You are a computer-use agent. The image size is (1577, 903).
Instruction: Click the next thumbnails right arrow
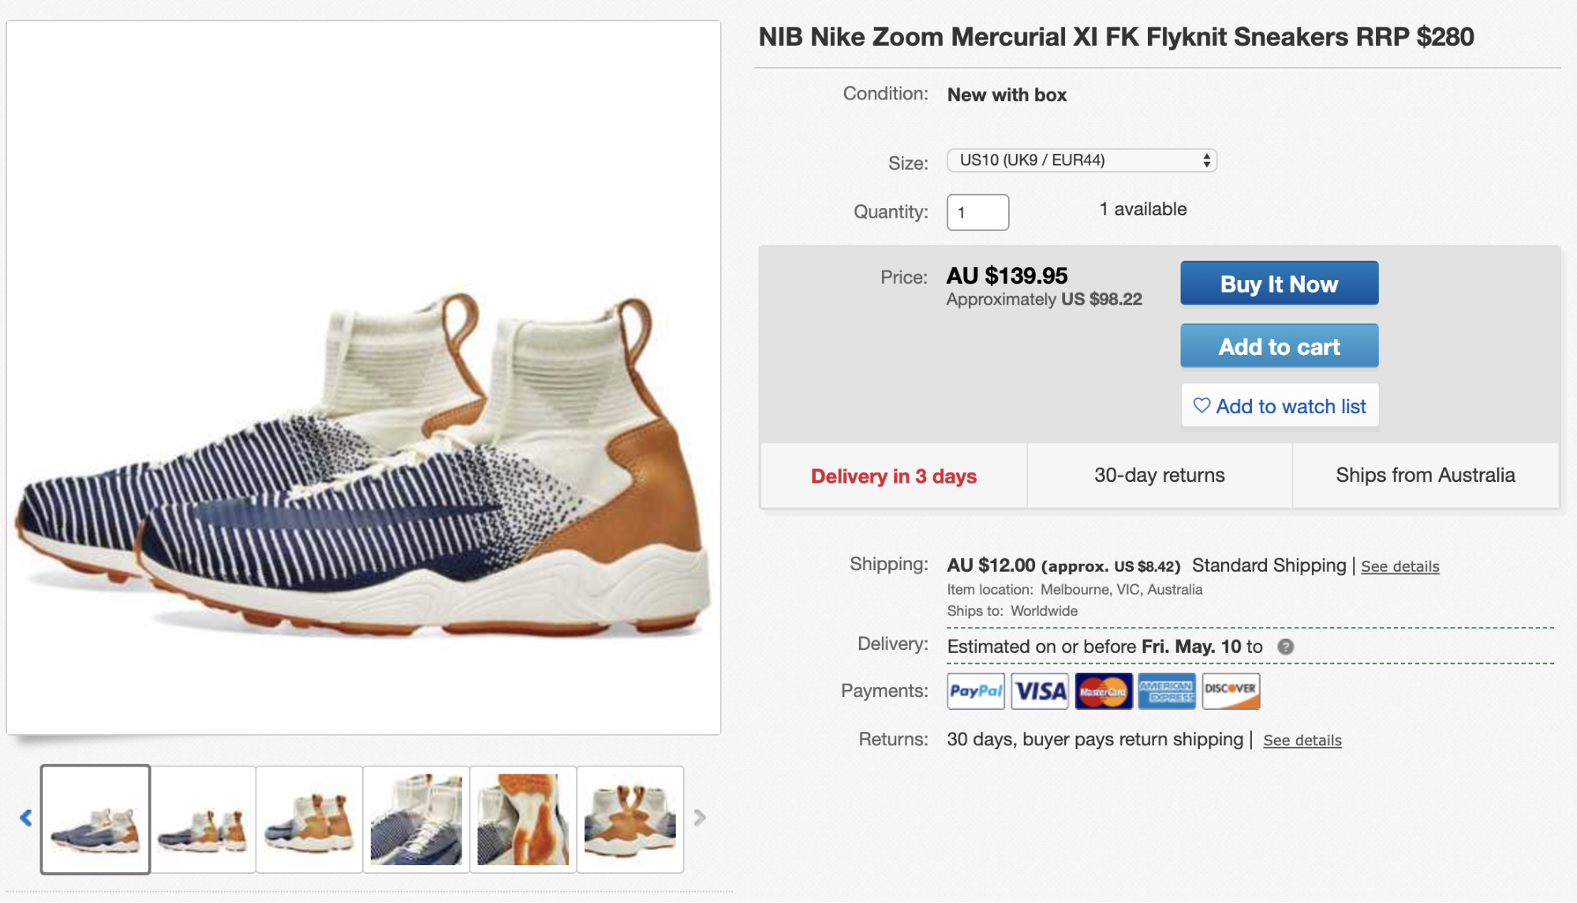[699, 818]
